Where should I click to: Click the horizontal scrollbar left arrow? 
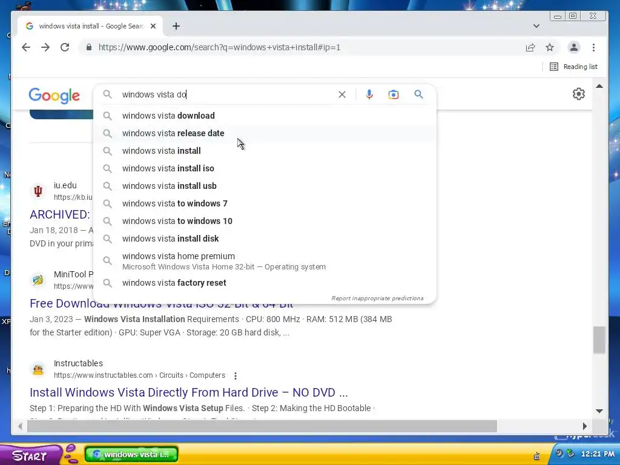coord(20,426)
